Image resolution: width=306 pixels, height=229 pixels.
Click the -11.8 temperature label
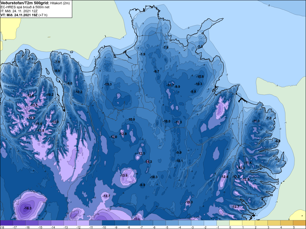(41, 131)
